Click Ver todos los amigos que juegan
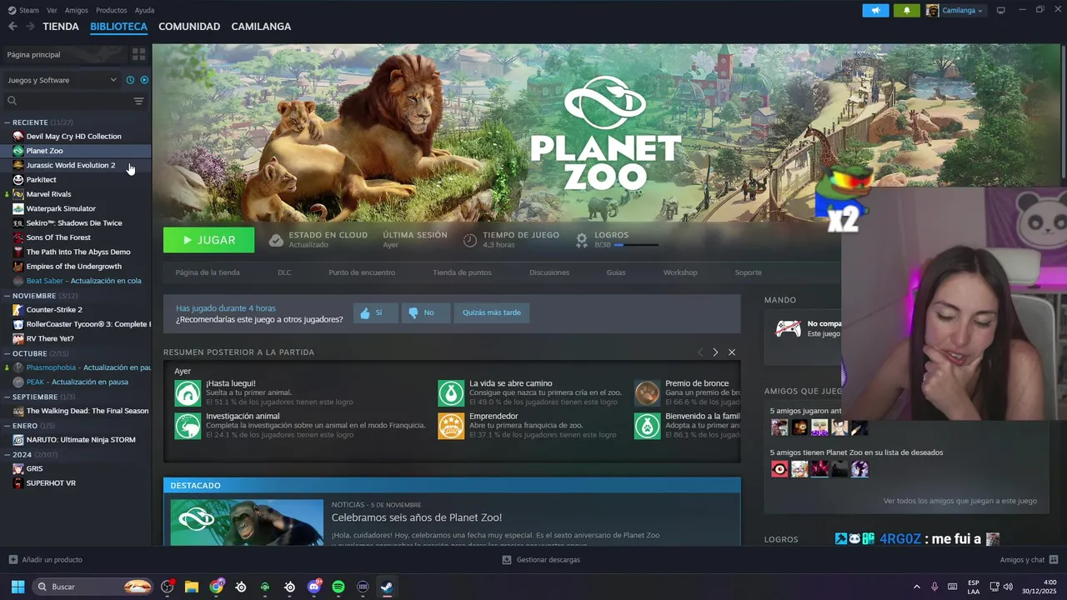 [960, 501]
